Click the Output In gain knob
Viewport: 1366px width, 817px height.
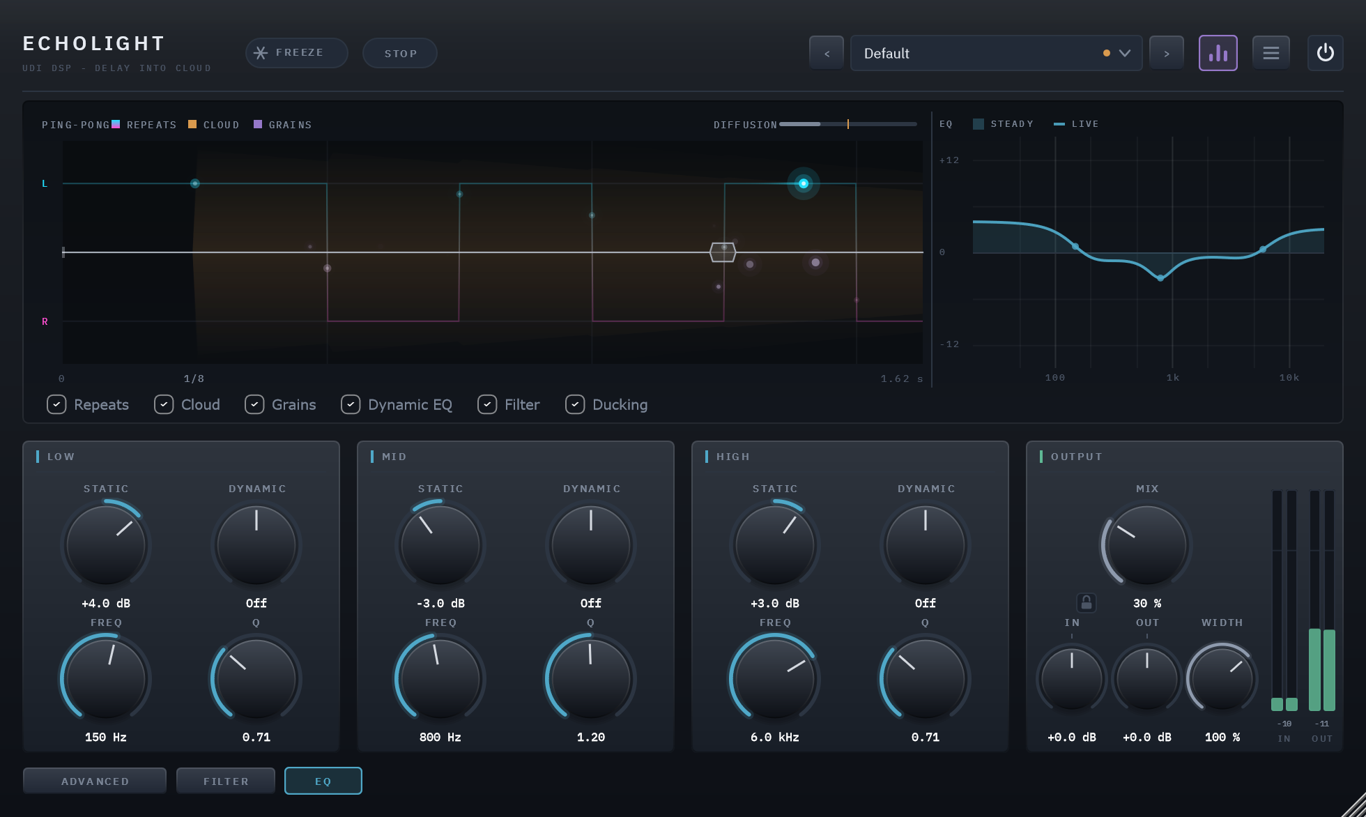tap(1072, 678)
